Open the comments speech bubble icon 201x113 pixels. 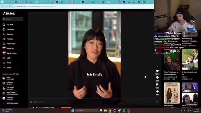157,78
